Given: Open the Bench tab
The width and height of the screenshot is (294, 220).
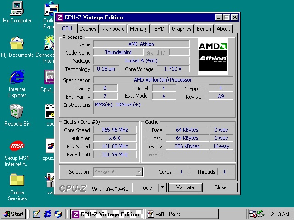Looking at the screenshot, I should coord(204,29).
